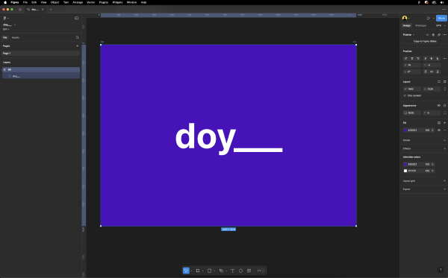The height and width of the screenshot is (278, 448).
Task: Click the opacity input in Appearance
Action: pyautogui.click(x=412, y=113)
